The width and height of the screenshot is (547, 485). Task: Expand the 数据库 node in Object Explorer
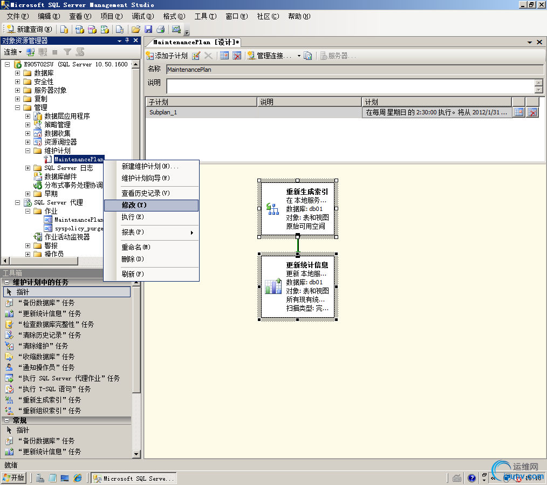17,73
